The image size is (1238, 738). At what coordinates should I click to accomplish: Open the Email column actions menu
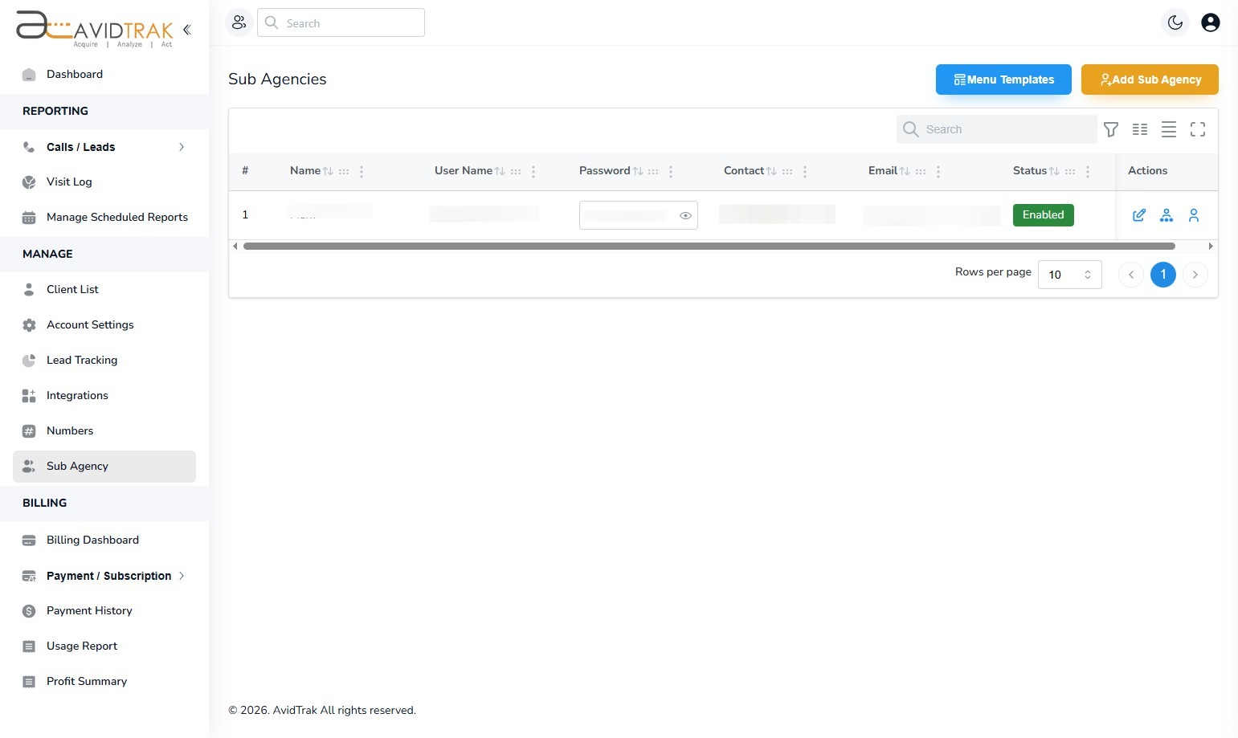(x=938, y=171)
